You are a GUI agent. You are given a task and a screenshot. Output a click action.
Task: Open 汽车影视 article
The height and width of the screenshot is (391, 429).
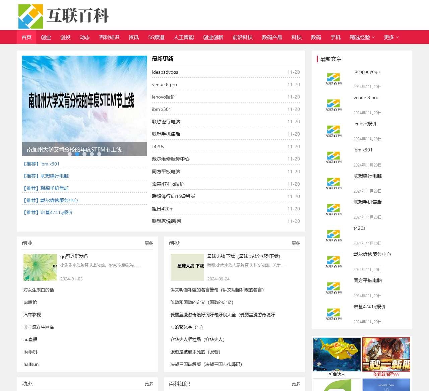pos(32,315)
